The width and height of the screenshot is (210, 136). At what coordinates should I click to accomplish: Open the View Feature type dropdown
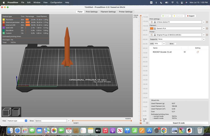(26, 121)
